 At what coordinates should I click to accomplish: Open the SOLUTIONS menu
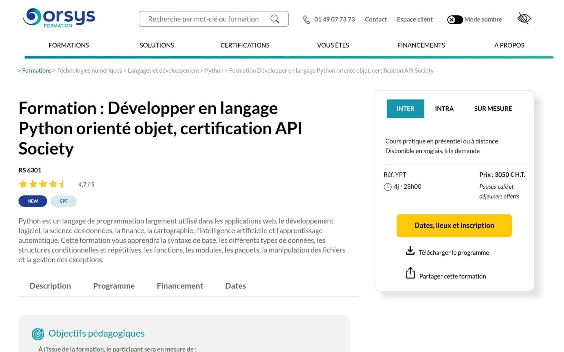point(157,45)
